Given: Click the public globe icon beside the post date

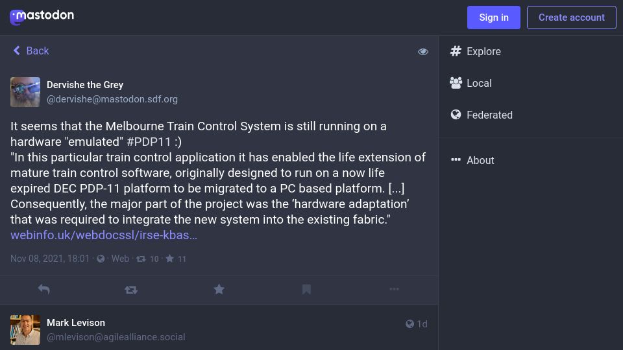Looking at the screenshot, I should [101, 259].
